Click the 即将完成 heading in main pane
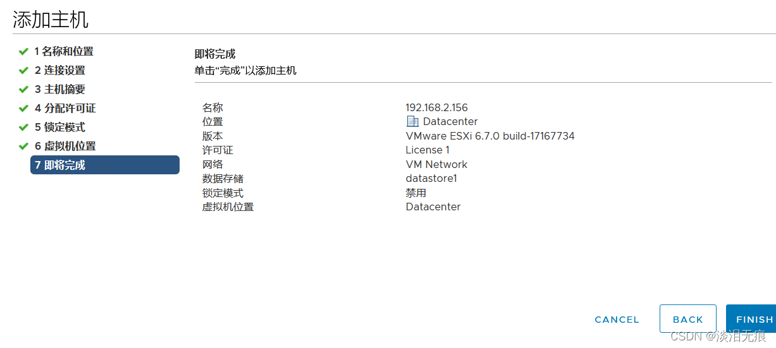The height and width of the screenshot is (348, 776). pyautogui.click(x=215, y=54)
